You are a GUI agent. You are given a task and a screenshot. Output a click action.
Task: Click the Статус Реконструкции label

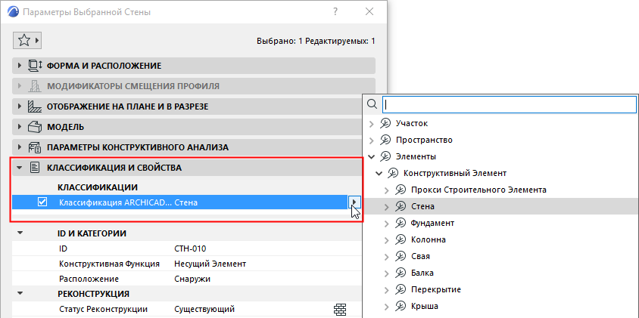tap(103, 309)
